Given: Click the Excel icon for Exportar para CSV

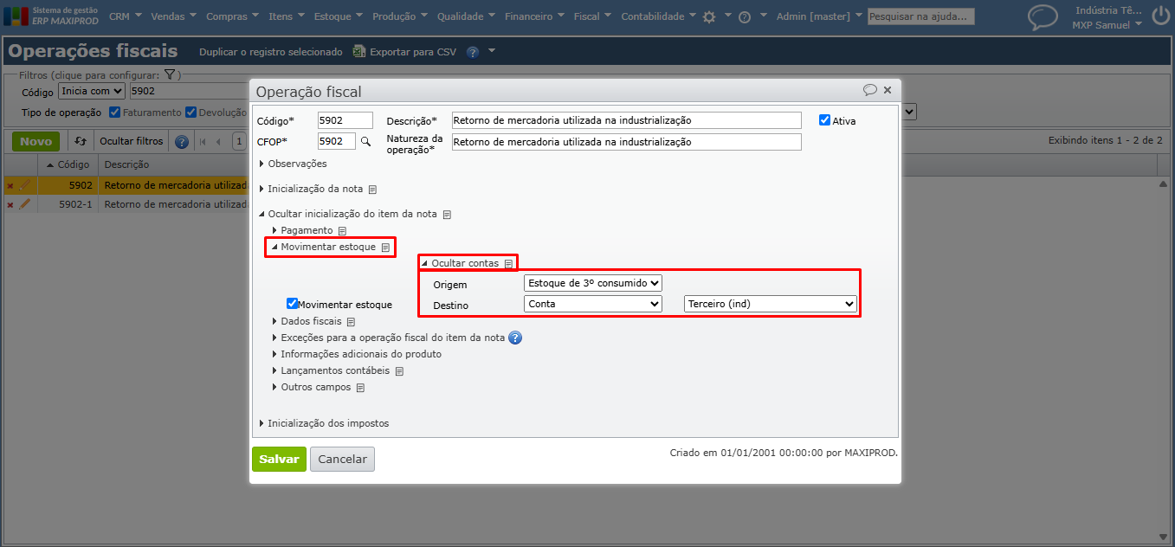Looking at the screenshot, I should point(359,52).
